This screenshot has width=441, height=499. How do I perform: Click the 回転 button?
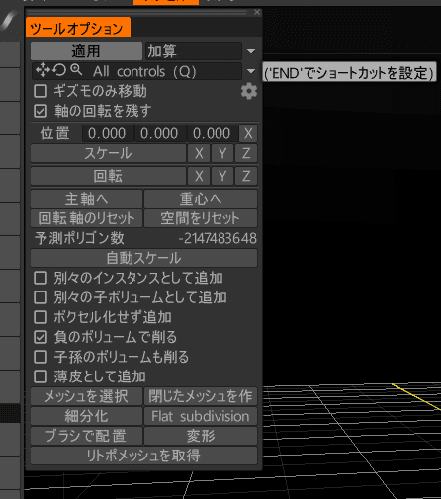point(108,176)
